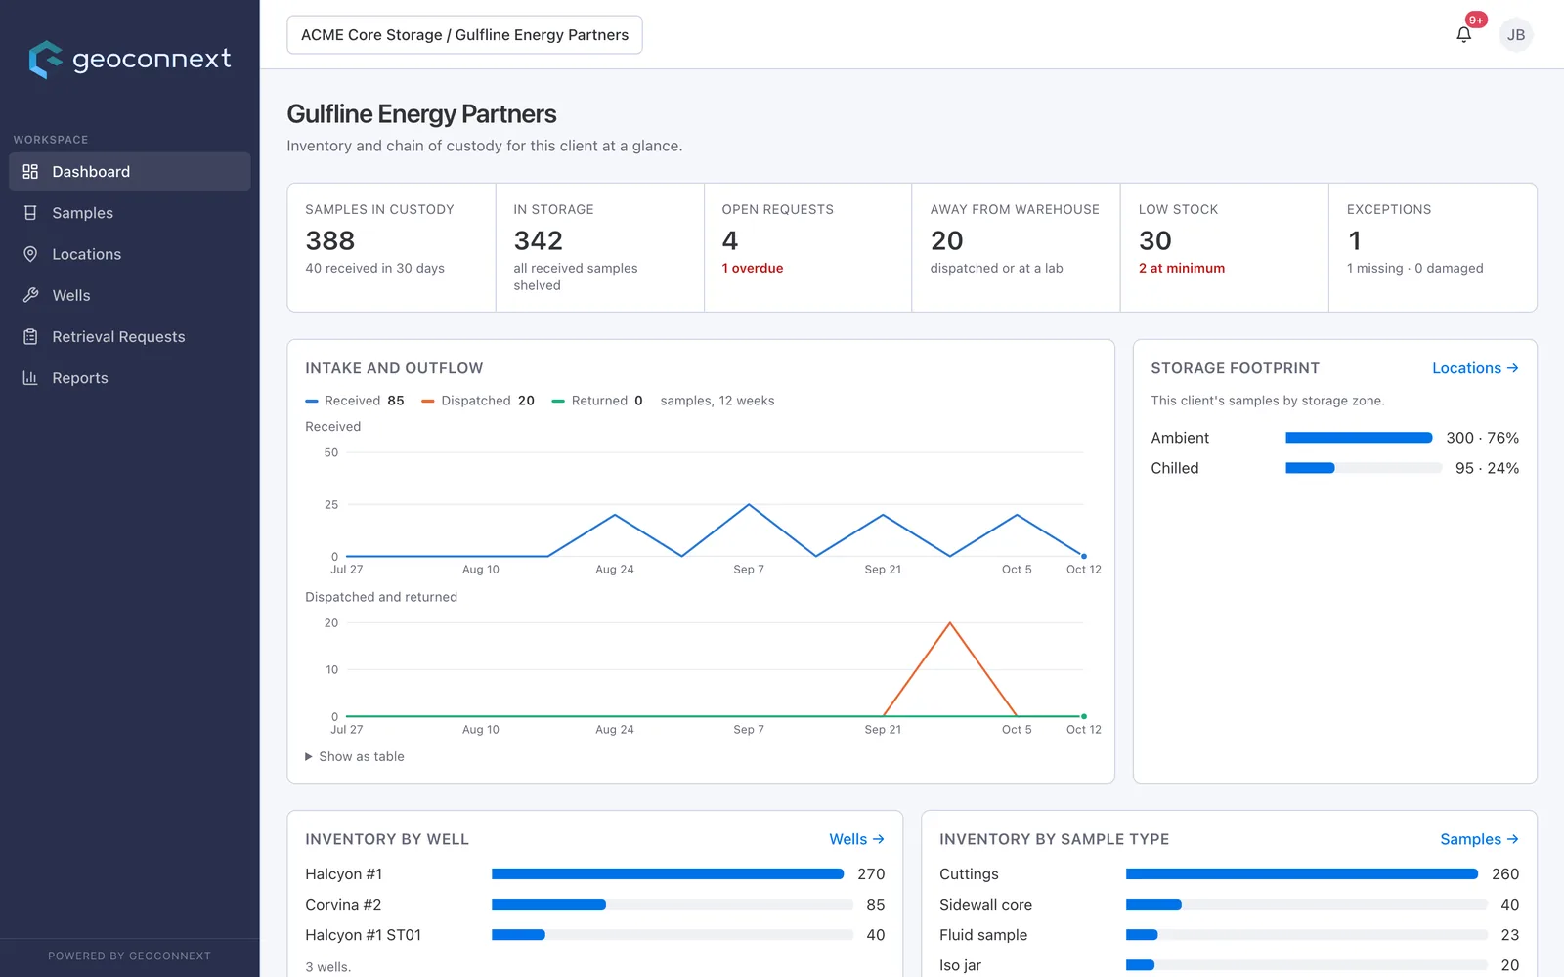Screen dimensions: 1564x977
Task: Open the ACME Core Storage / Gulfline client switcher
Action: click(464, 35)
